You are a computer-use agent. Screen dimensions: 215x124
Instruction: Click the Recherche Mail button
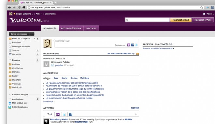pyautogui.click(x=181, y=20)
